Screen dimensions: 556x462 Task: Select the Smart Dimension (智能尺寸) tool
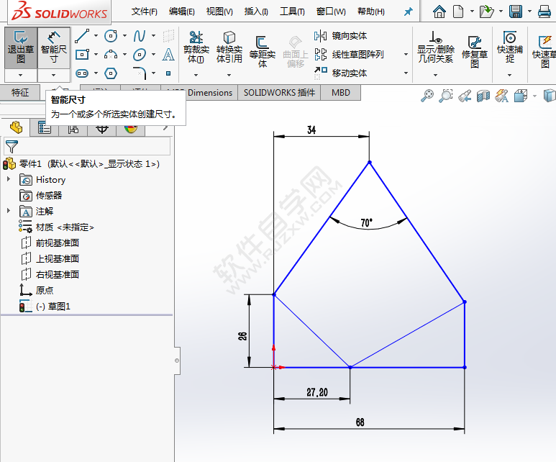(53, 47)
